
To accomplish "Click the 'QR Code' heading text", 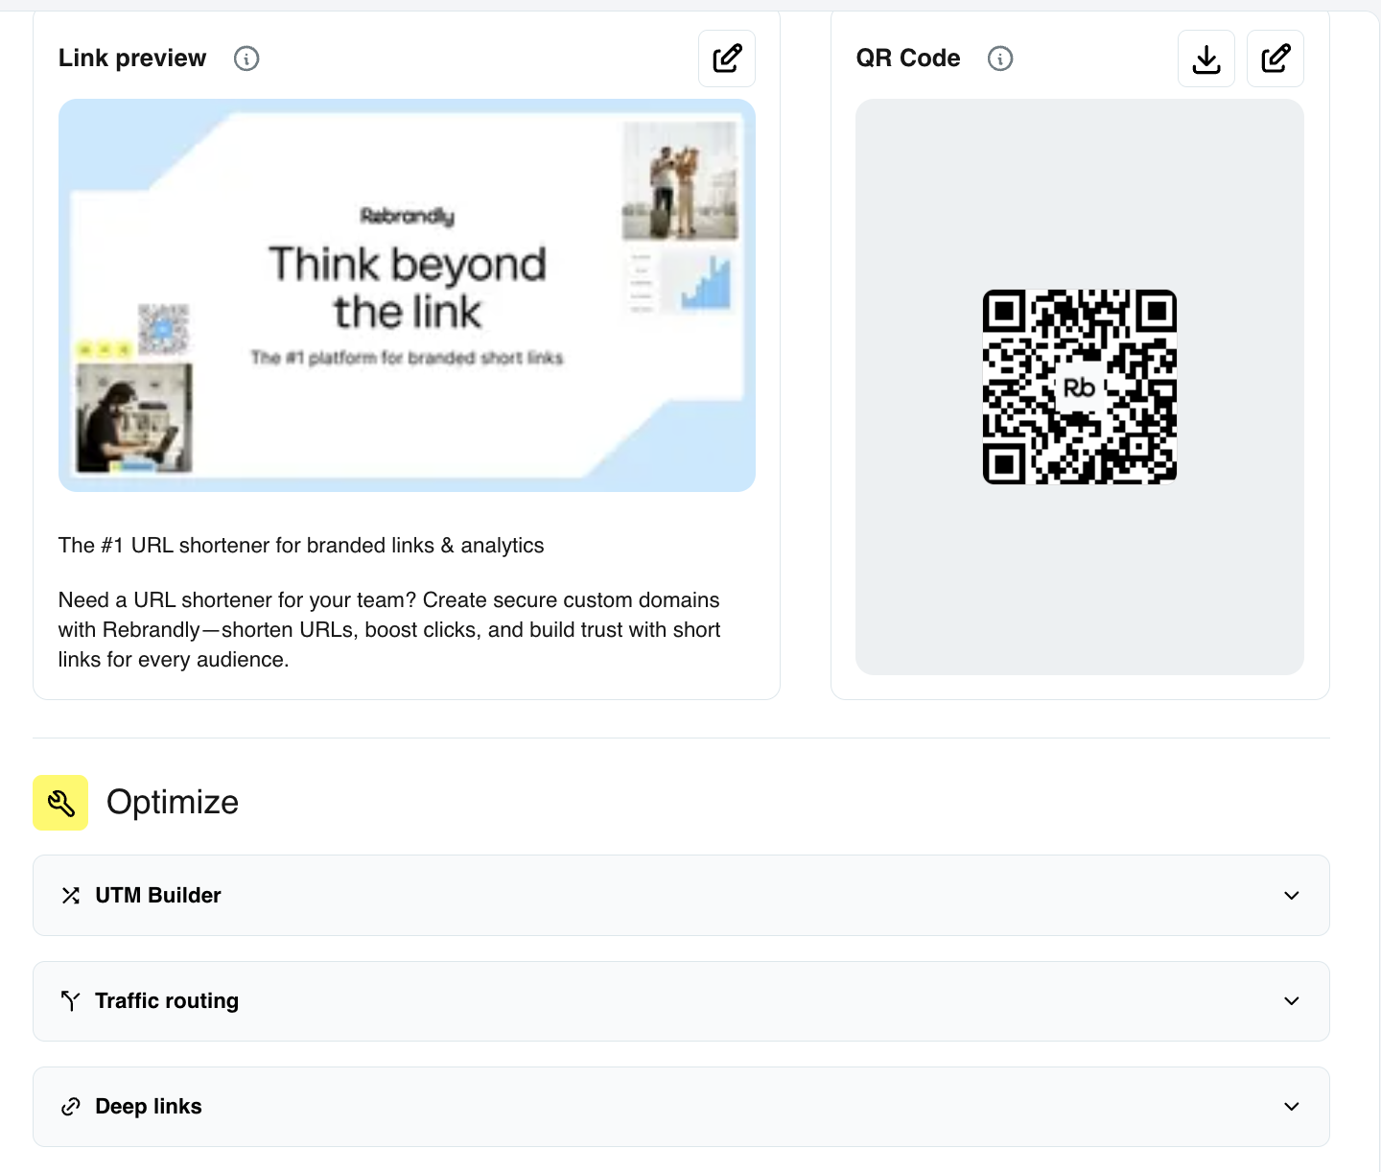I will [x=908, y=59].
